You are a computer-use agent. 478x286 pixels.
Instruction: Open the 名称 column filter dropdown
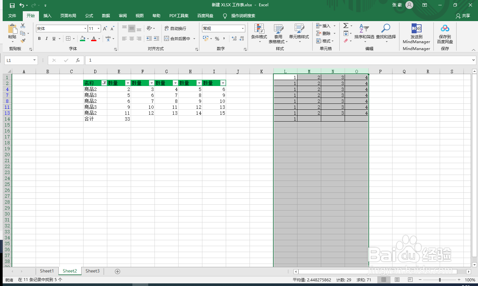click(104, 83)
